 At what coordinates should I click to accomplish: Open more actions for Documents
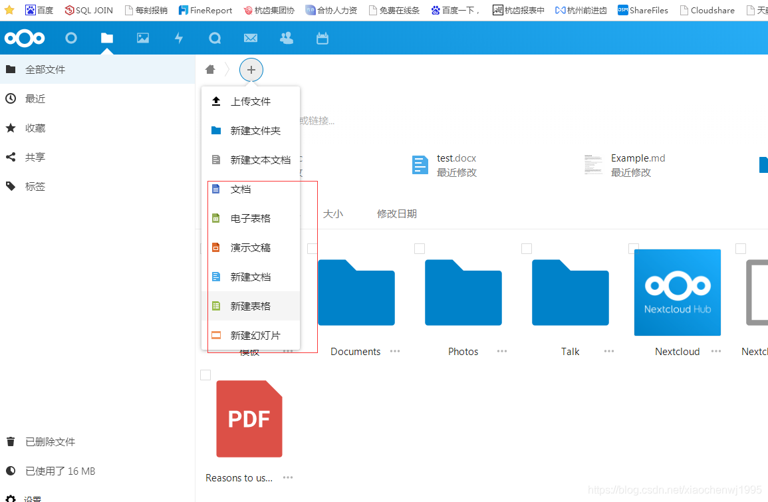tap(395, 351)
